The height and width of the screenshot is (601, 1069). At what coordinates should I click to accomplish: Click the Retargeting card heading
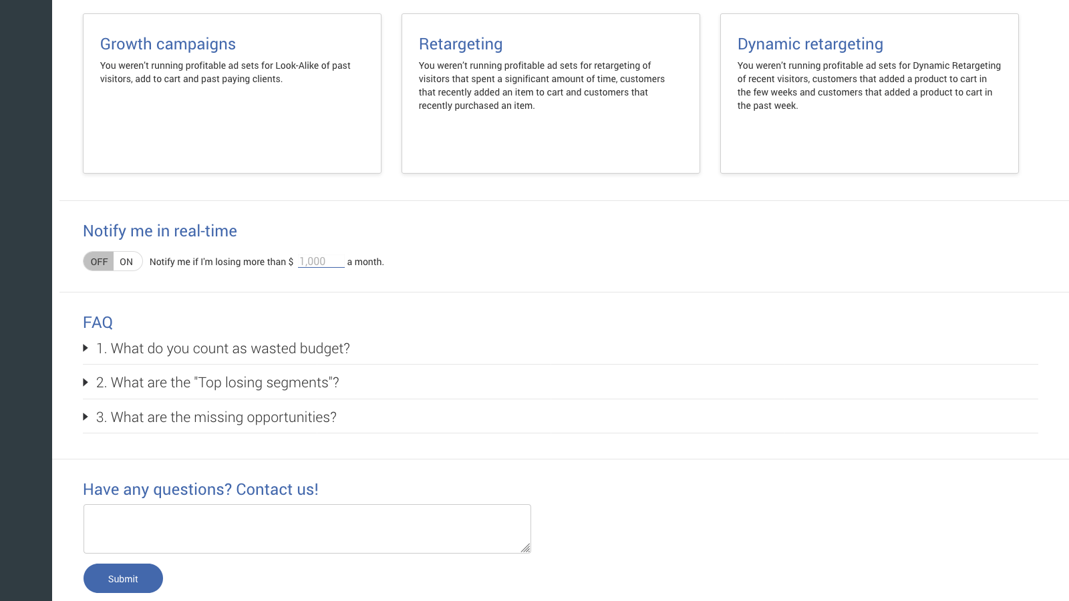click(460, 44)
